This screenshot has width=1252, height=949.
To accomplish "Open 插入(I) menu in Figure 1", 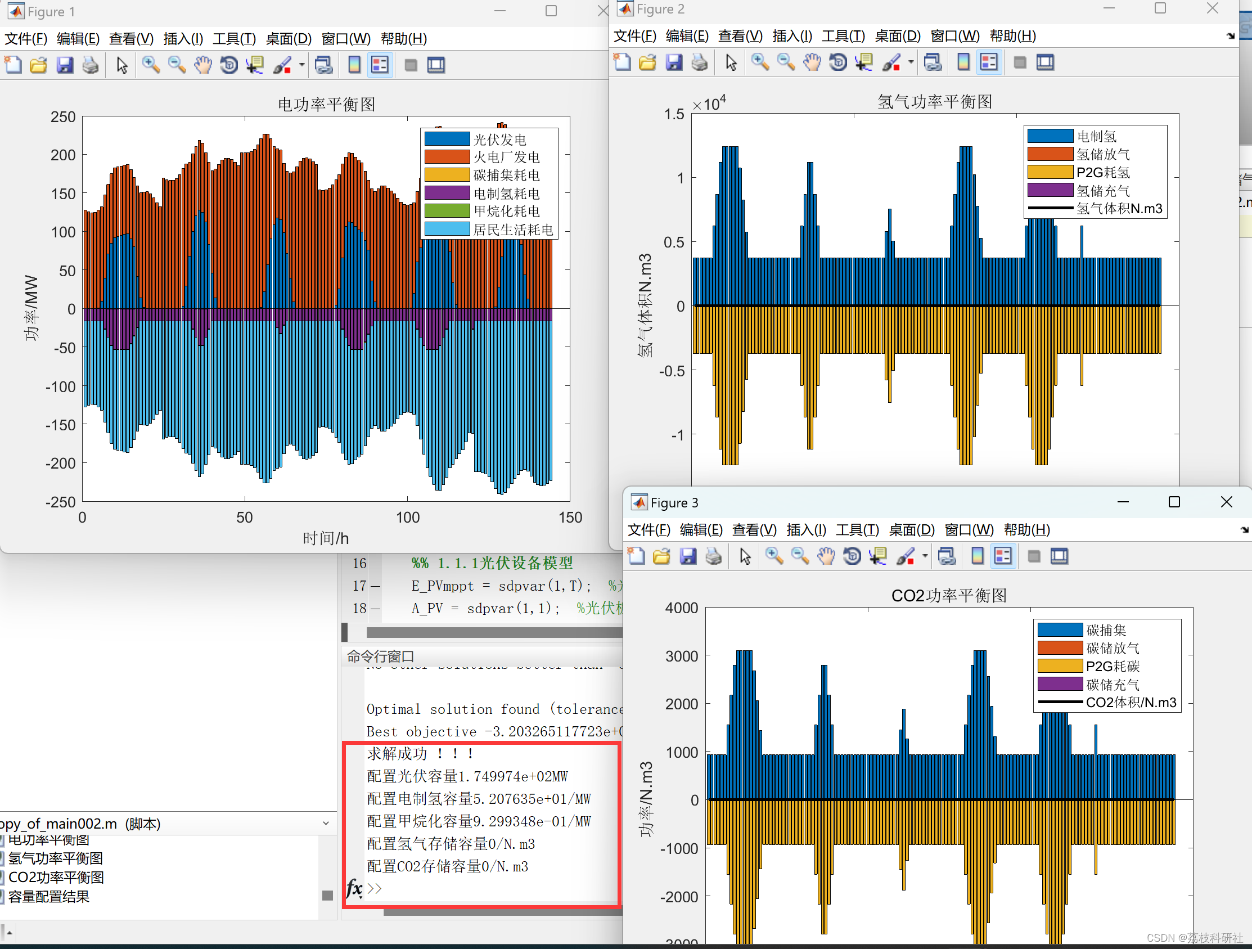I will [183, 38].
